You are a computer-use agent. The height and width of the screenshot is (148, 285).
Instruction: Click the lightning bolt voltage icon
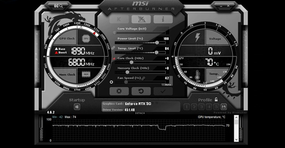(197, 38)
